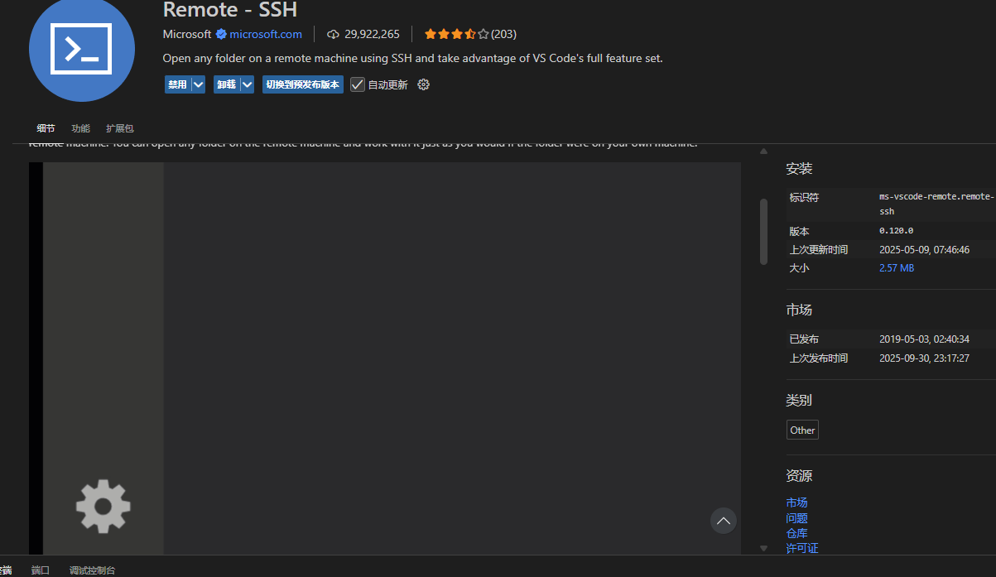The height and width of the screenshot is (577, 996).
Task: Open the extension settings gear icon
Action: tap(424, 84)
